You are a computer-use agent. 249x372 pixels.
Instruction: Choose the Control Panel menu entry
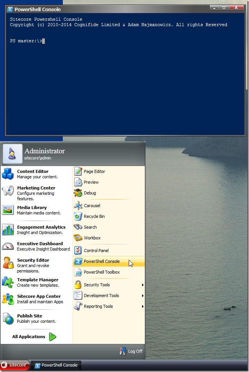tap(96, 251)
